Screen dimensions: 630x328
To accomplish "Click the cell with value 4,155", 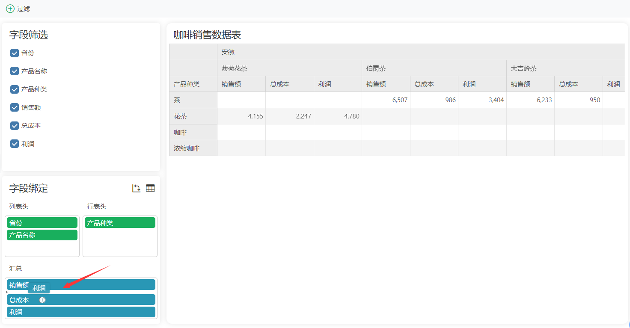I will point(241,116).
